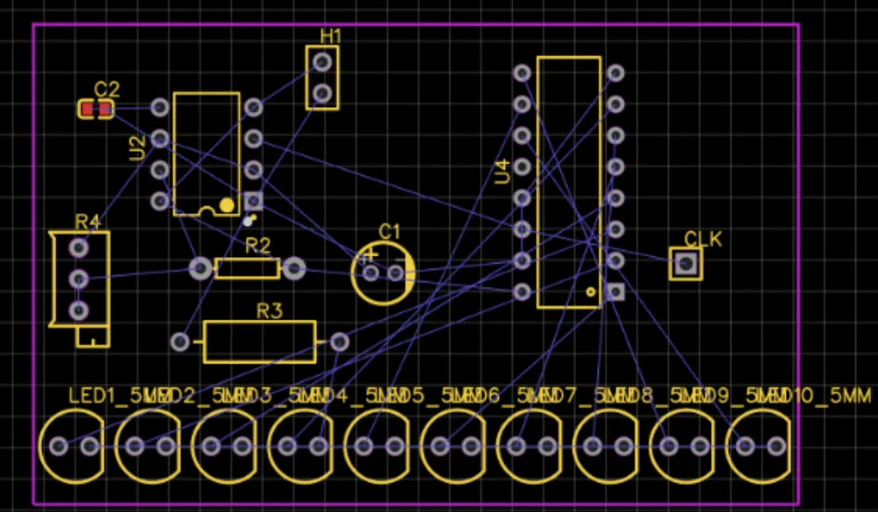Select the CLK square pad
This screenshot has width=878, height=512.
(x=685, y=263)
